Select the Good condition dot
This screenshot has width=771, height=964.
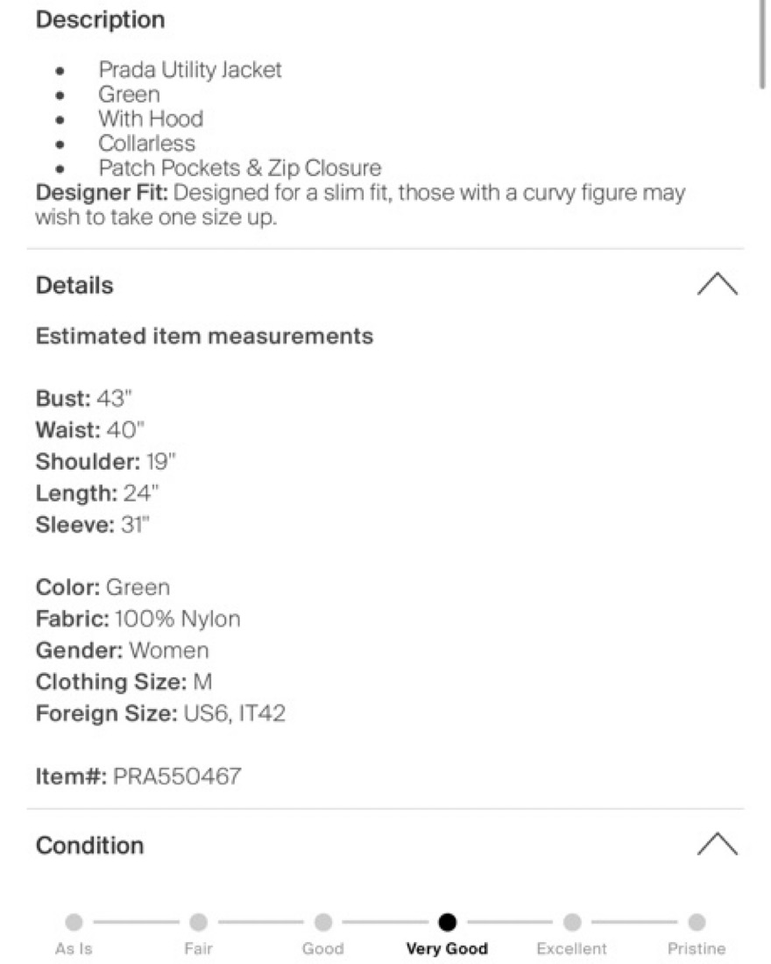(x=323, y=922)
